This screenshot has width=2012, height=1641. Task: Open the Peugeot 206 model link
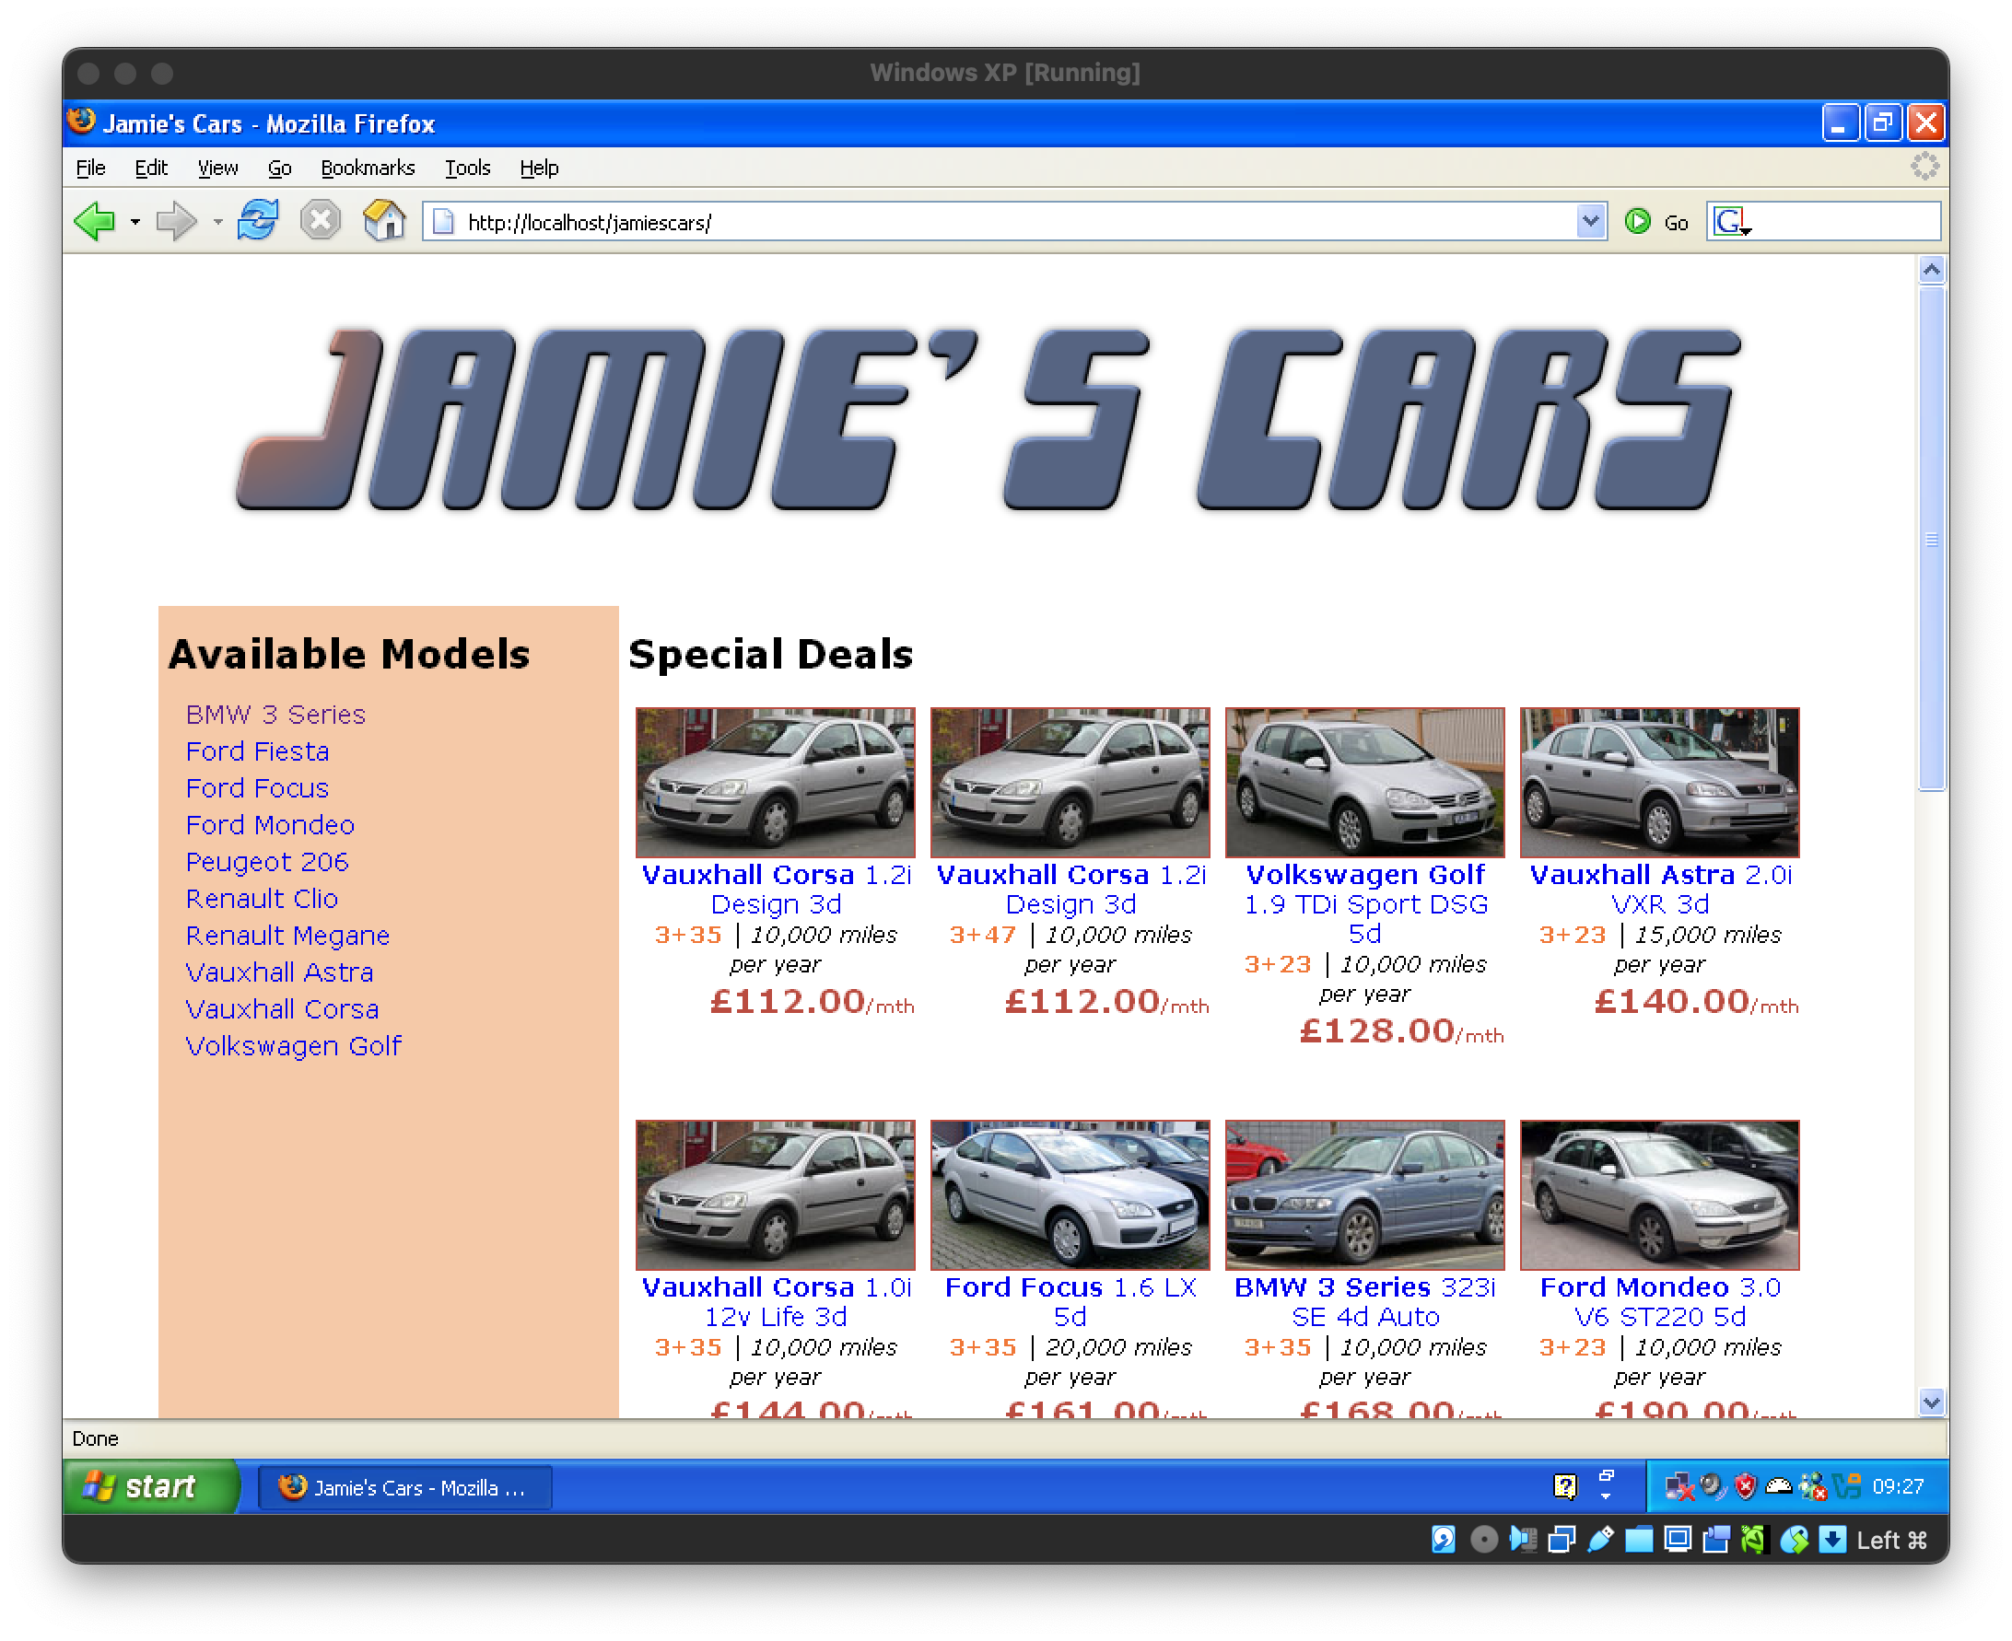point(266,862)
